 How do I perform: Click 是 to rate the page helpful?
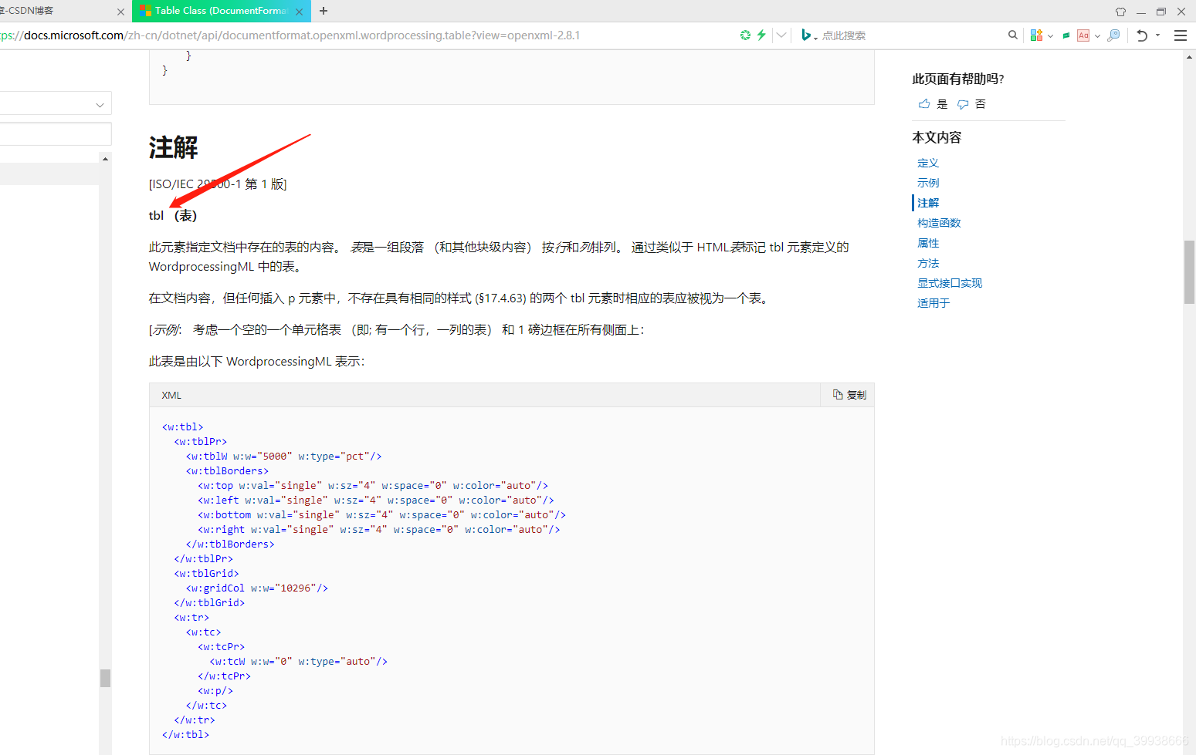click(x=941, y=103)
